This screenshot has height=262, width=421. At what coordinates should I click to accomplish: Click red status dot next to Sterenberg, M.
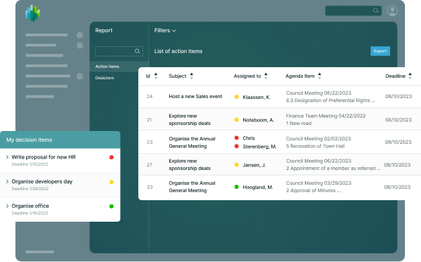point(236,146)
